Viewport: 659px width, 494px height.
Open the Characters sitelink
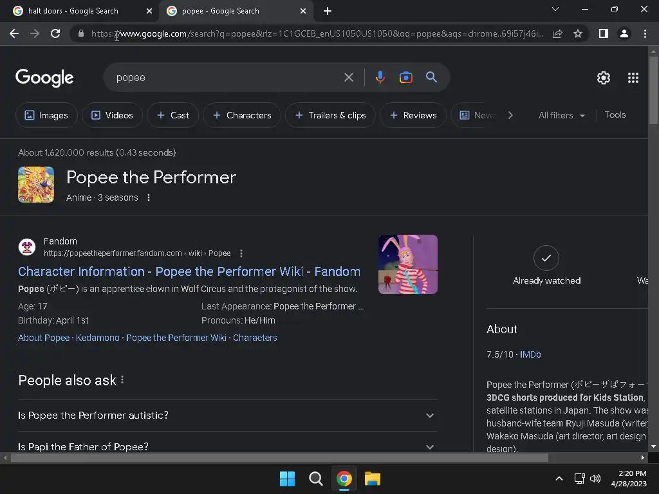click(x=255, y=338)
